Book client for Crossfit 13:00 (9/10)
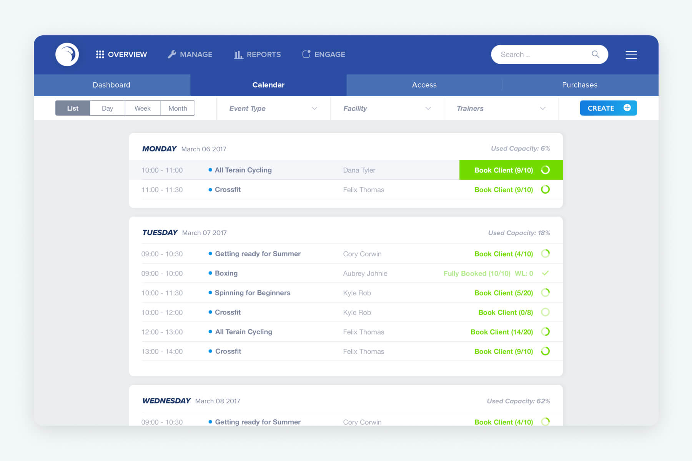This screenshot has width=692, height=461. [504, 352]
